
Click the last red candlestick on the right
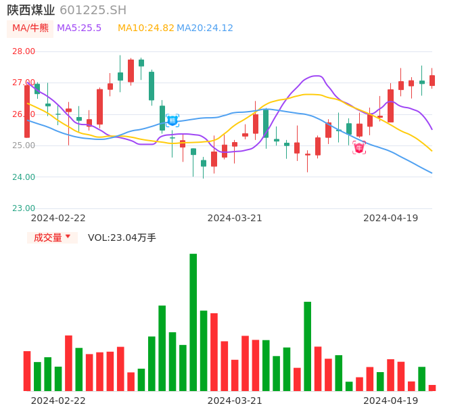(432, 81)
